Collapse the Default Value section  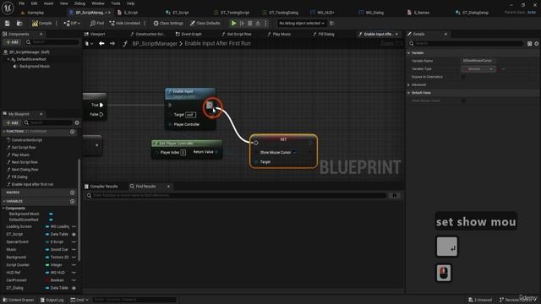click(x=409, y=93)
